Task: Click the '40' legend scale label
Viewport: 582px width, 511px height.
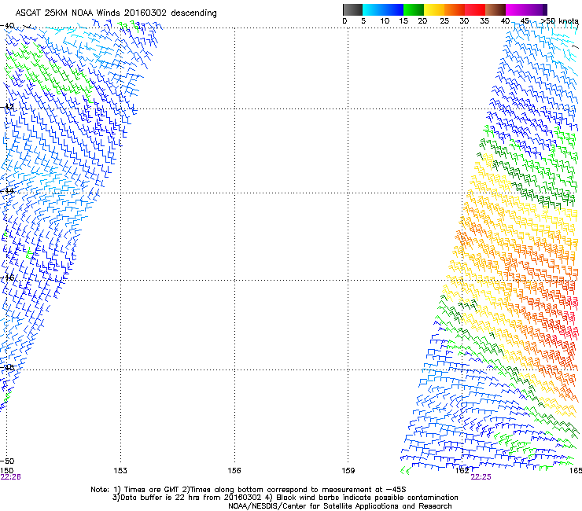Action: click(505, 21)
